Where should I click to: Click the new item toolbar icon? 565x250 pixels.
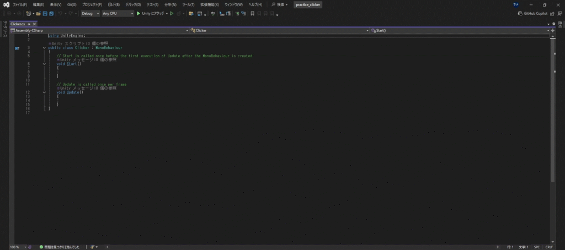coord(29,13)
